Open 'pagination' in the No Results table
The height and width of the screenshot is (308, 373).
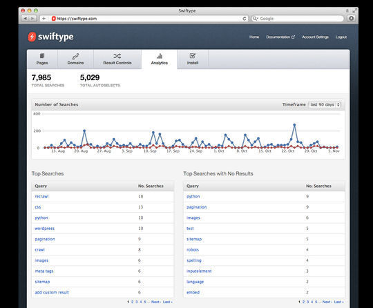[x=196, y=207]
